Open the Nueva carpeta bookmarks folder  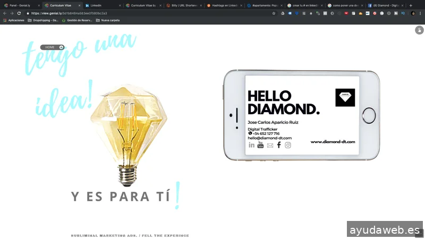(x=108, y=20)
